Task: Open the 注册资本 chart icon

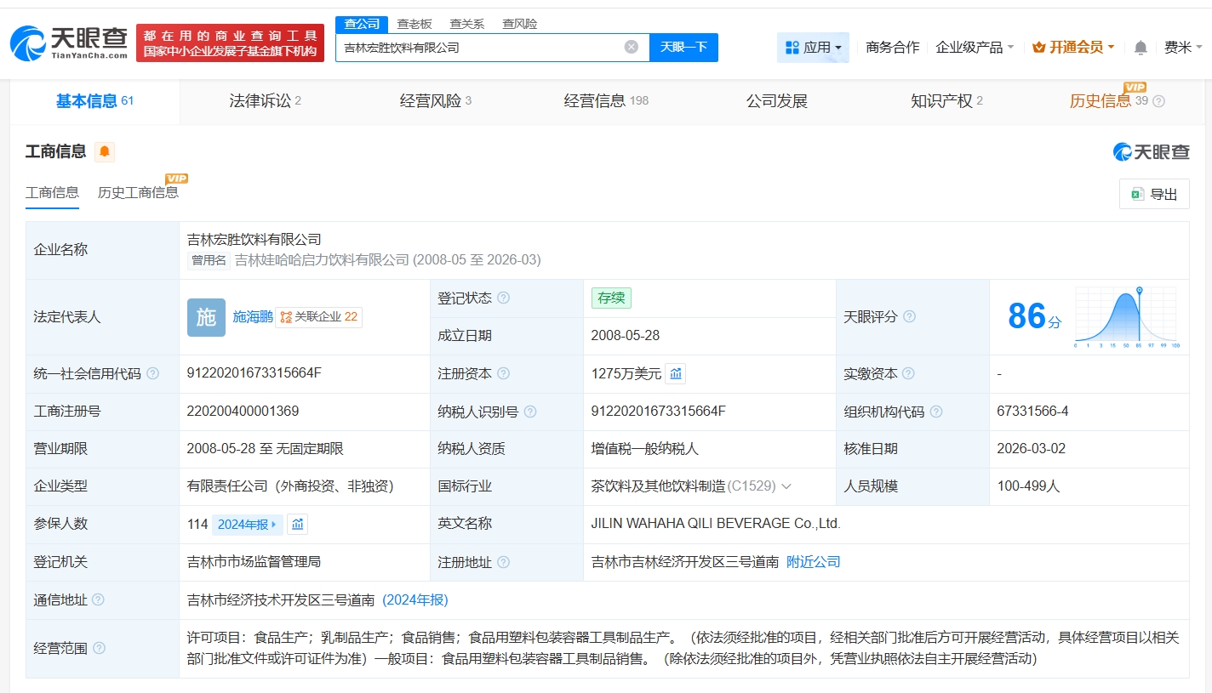Action: (676, 373)
